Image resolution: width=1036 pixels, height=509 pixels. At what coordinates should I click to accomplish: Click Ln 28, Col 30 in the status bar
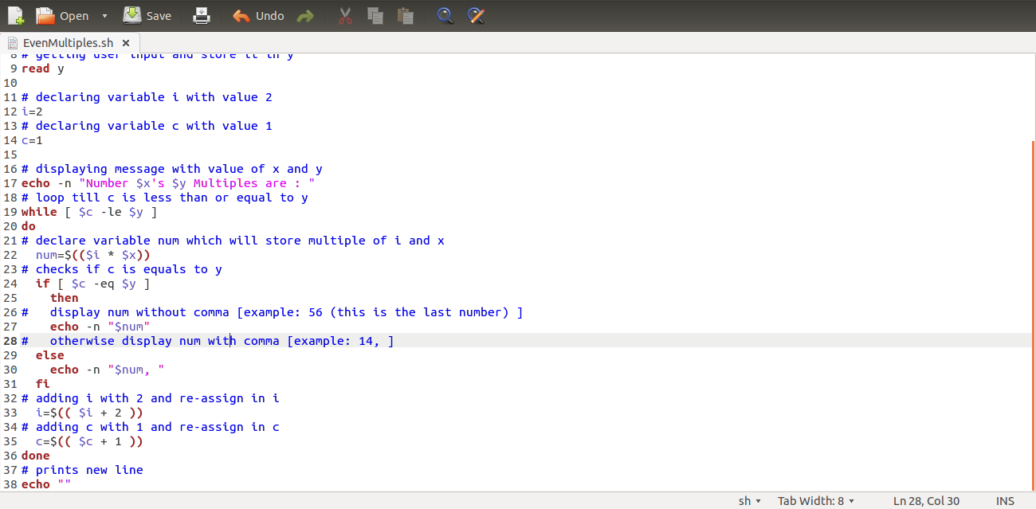click(927, 500)
